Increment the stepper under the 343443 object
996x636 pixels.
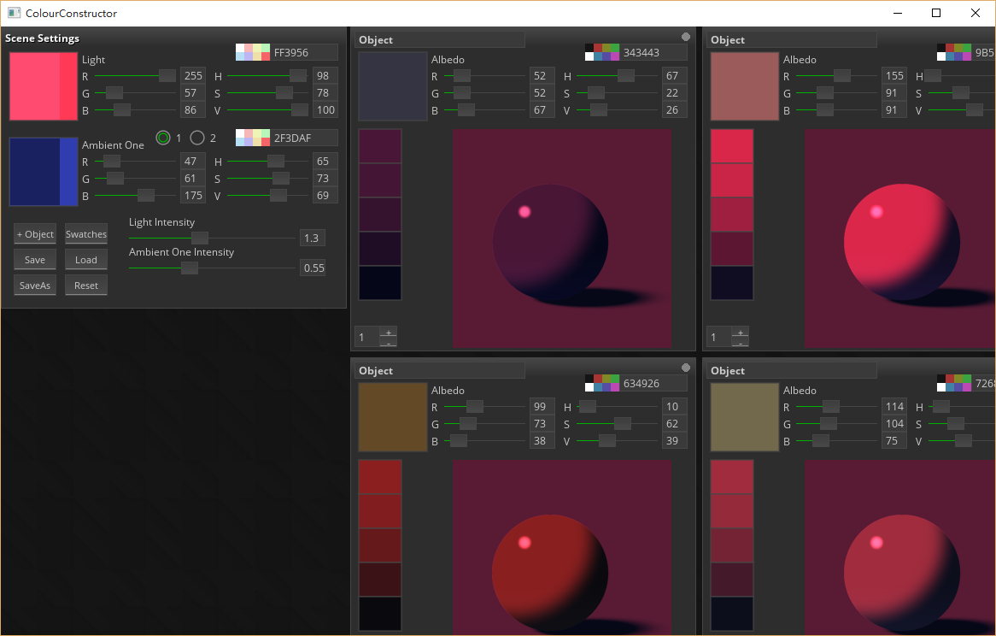[x=389, y=332]
